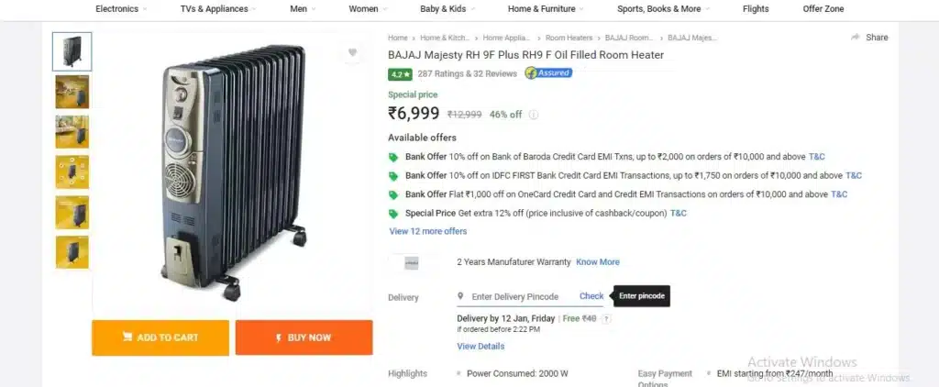Expand the TVs & Appliances menu
This screenshot has width=939, height=387.
tap(218, 9)
